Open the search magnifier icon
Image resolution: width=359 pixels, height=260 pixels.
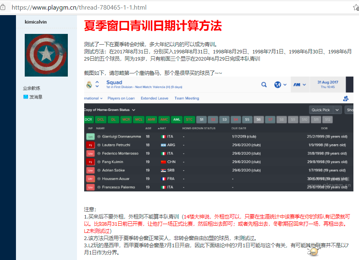pos(264,85)
